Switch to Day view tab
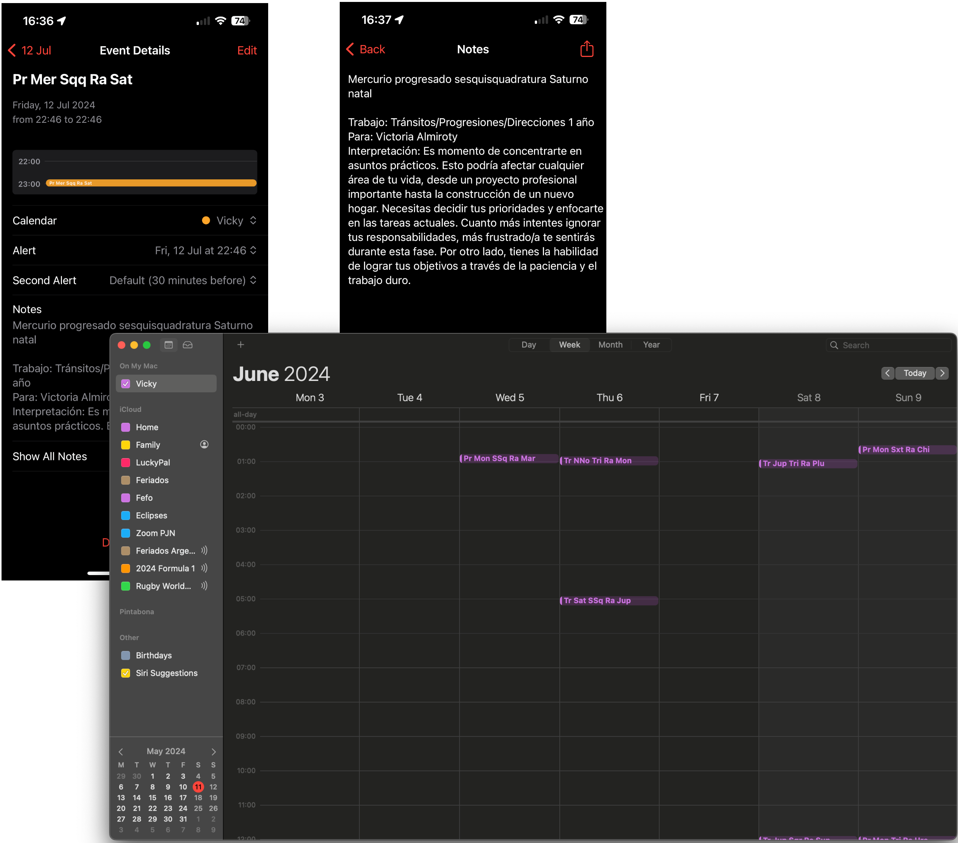Image resolution: width=958 pixels, height=843 pixels. 528,345
